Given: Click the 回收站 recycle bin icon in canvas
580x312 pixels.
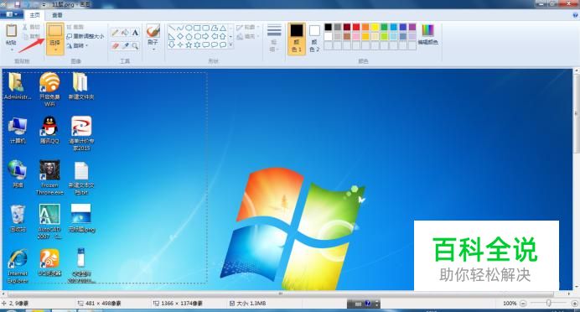Looking at the screenshot, I should 18,215.
